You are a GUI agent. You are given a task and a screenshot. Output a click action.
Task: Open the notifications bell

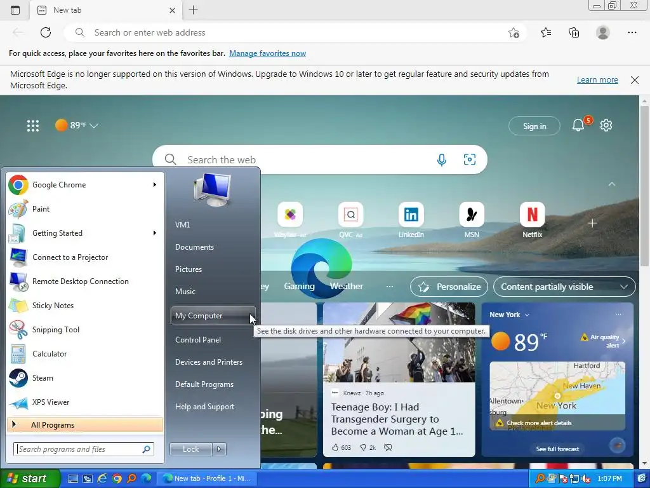(x=579, y=125)
